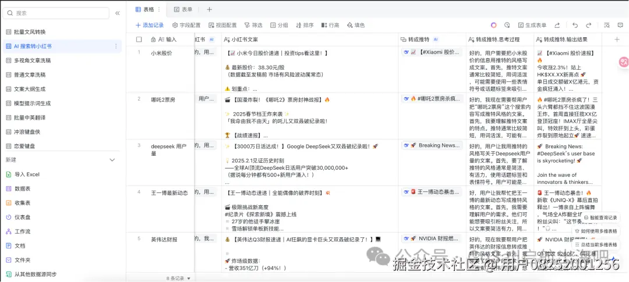Open the 分组 grouping tool
The image size is (629, 282).
(279, 25)
